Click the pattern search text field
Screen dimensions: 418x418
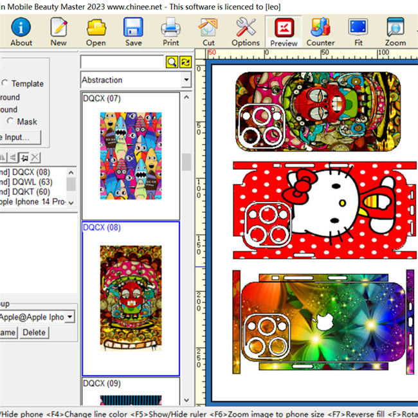tap(122, 62)
